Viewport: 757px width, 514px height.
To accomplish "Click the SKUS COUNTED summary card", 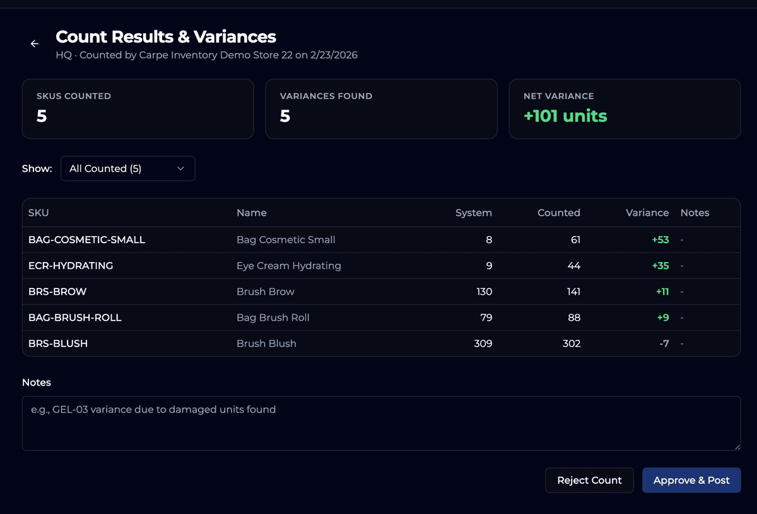I will [138, 108].
